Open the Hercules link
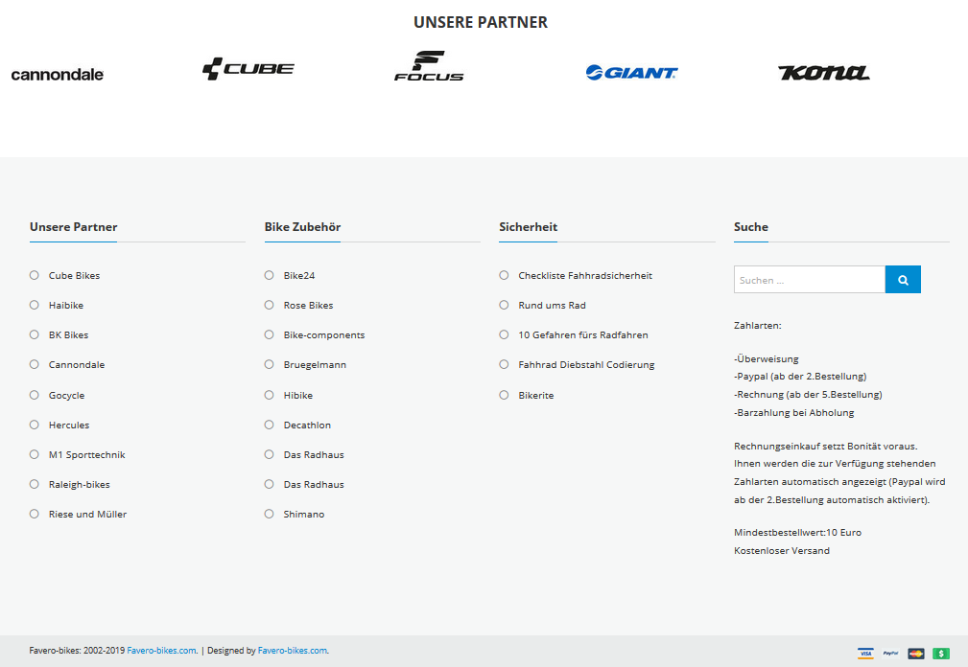Screen dimensions: 968x667 69,425
